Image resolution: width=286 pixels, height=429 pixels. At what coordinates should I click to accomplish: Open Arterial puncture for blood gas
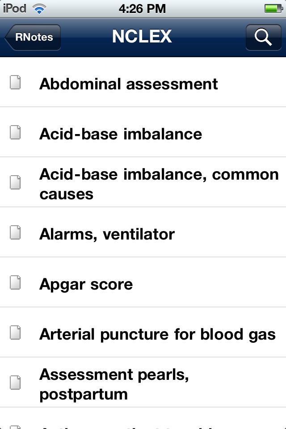point(143,332)
